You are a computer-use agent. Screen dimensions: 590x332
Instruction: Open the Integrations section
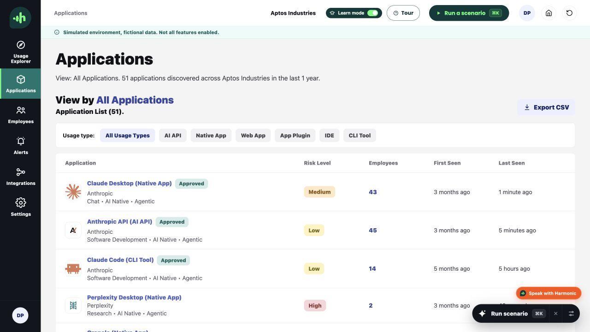click(x=21, y=177)
